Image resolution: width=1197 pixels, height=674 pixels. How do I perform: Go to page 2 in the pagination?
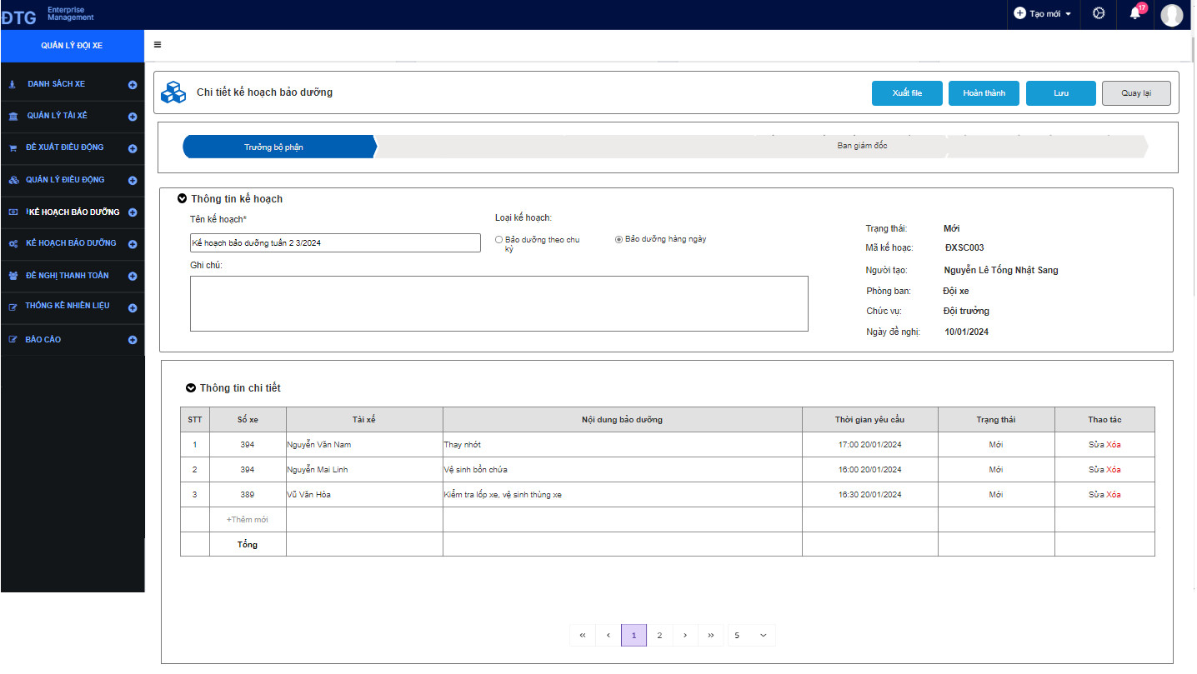click(x=659, y=636)
